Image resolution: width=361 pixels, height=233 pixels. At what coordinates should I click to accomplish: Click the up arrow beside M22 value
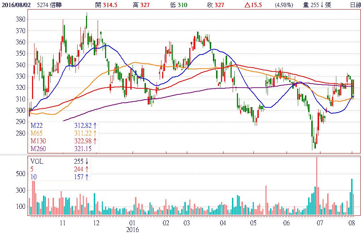pyautogui.click(x=95, y=125)
